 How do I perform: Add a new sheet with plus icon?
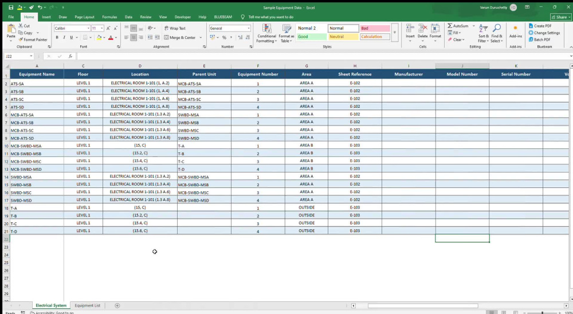pos(117,305)
